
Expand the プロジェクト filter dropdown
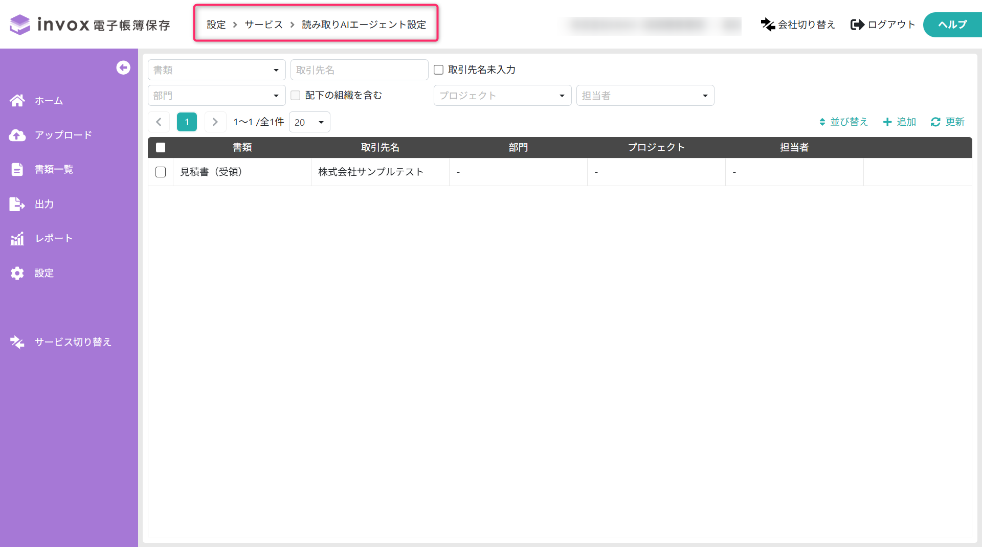(502, 96)
